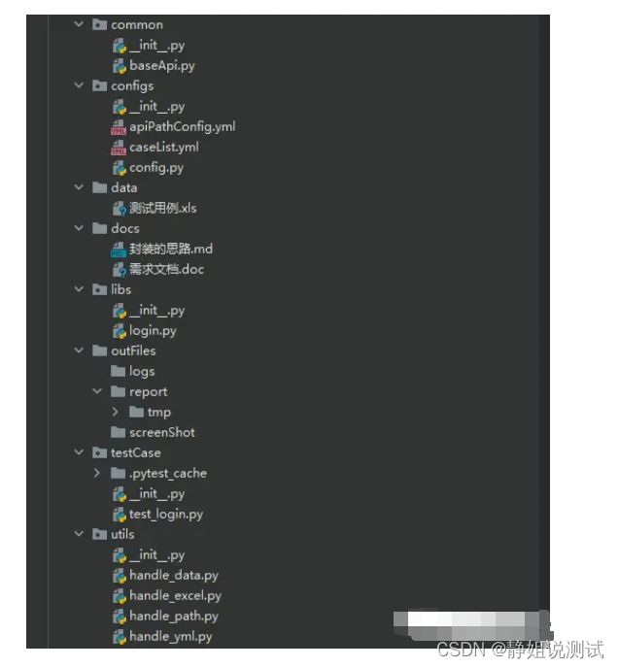Open handle_excel.py file name
The width and height of the screenshot is (619, 668).
[x=176, y=595]
